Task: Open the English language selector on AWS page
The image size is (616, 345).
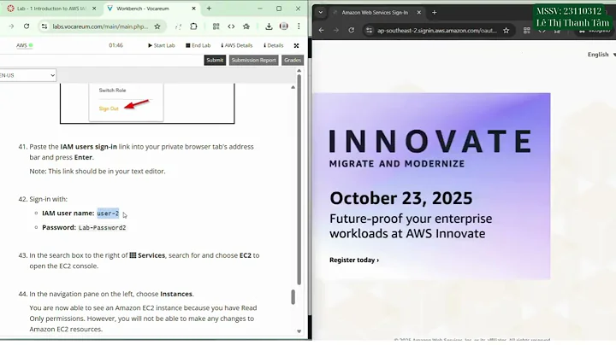Action: coord(601,55)
